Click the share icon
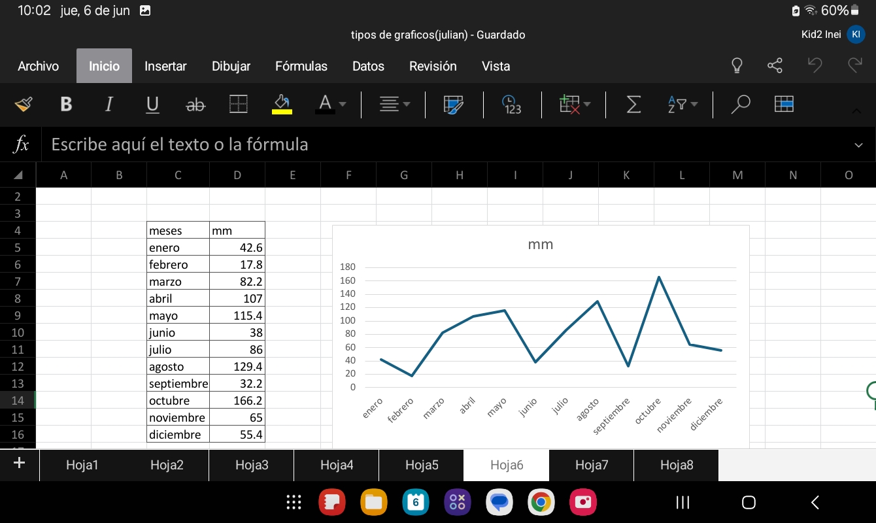Screen dimensions: 876x523 tap(775, 65)
